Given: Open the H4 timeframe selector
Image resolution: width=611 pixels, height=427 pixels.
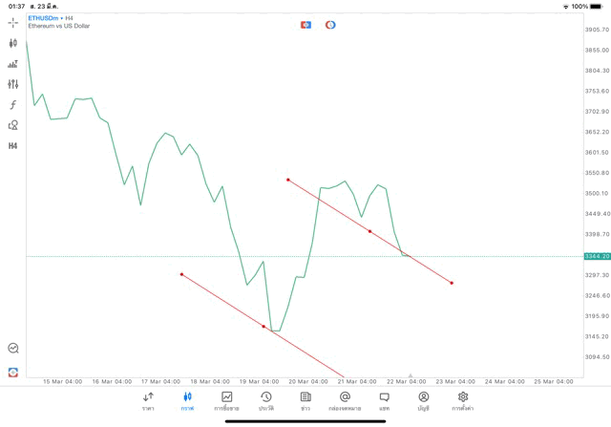Looking at the screenshot, I should [x=13, y=146].
